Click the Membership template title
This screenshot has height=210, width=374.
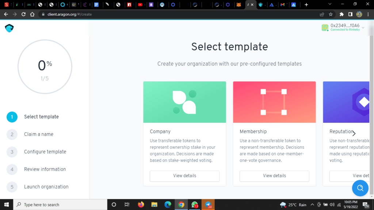(253, 132)
